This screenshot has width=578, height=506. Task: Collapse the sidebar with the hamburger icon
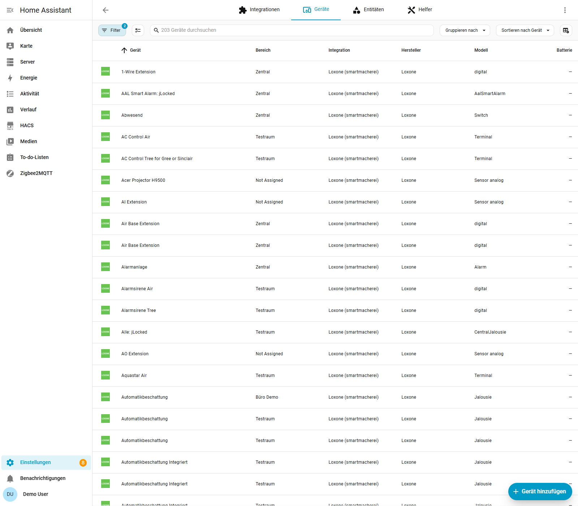click(10, 10)
